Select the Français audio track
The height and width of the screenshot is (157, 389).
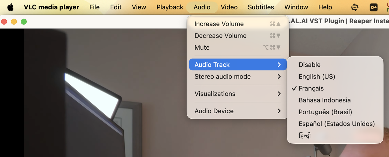pyautogui.click(x=335, y=88)
